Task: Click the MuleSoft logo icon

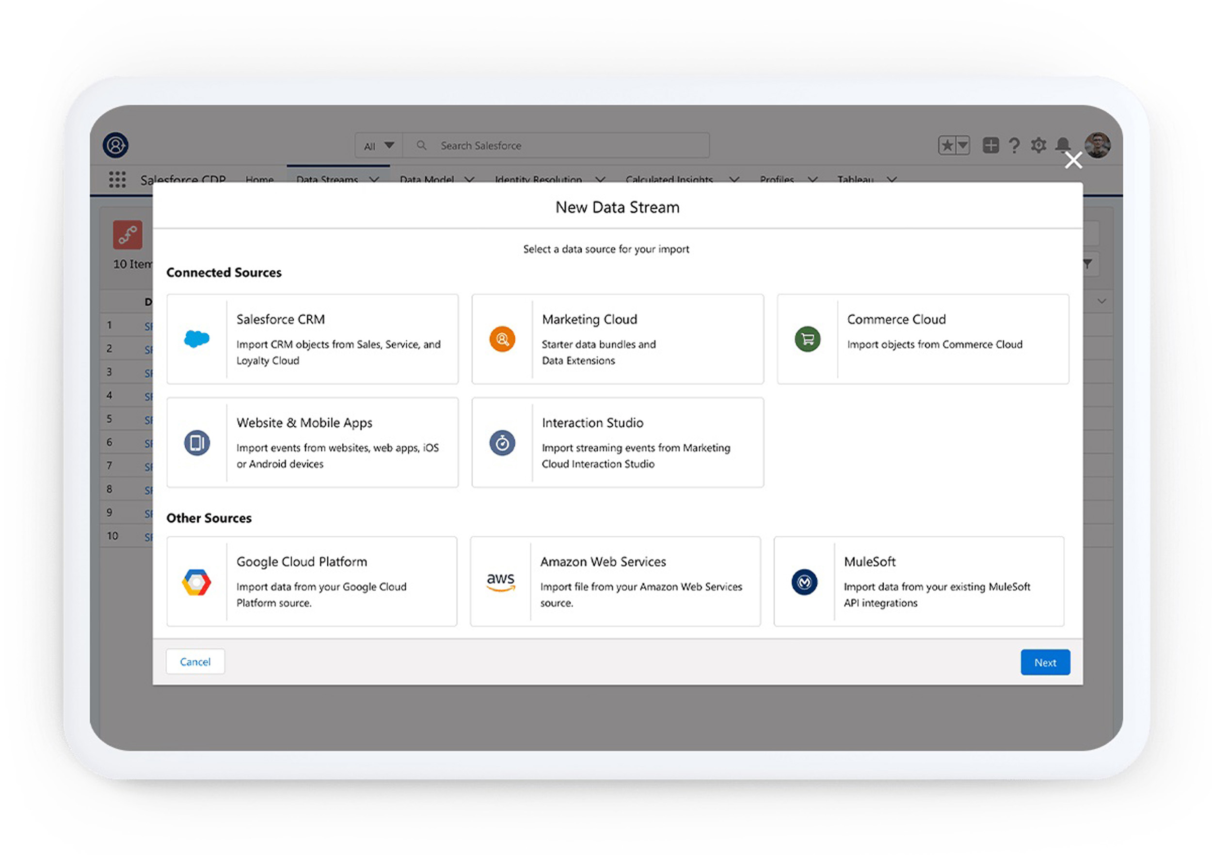Action: pos(804,582)
